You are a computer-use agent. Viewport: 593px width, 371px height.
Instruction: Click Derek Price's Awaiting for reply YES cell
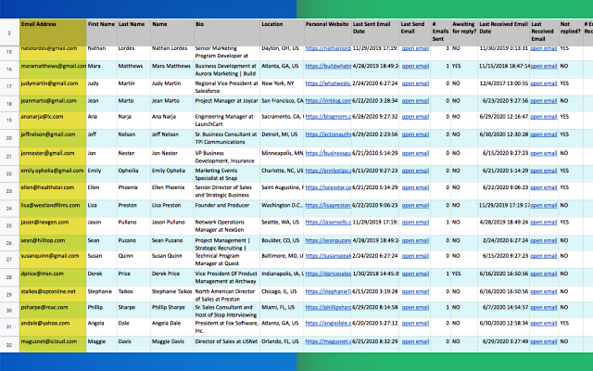(457, 275)
